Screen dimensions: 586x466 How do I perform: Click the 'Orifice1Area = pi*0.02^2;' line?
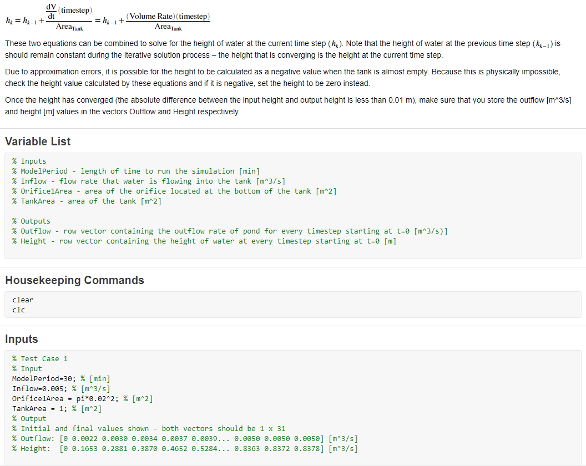82,399
